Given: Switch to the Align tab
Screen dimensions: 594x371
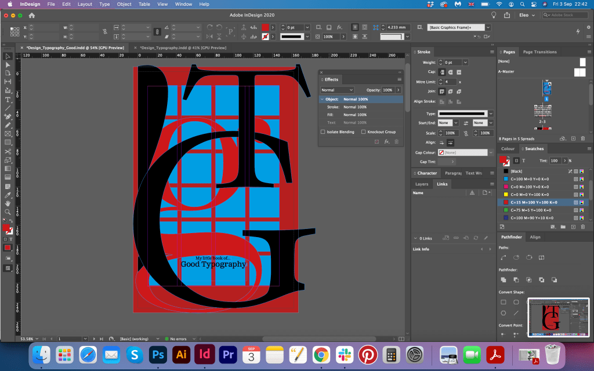Looking at the screenshot, I should point(535,237).
